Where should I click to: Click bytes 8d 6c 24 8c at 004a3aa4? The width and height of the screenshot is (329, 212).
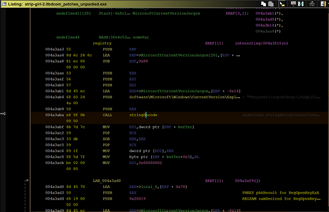coord(79,55)
